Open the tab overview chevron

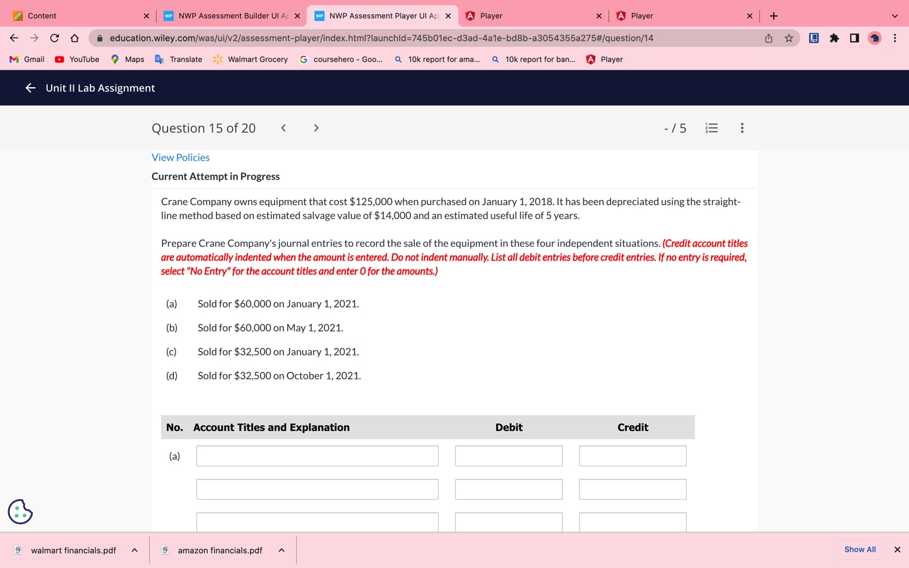click(894, 15)
